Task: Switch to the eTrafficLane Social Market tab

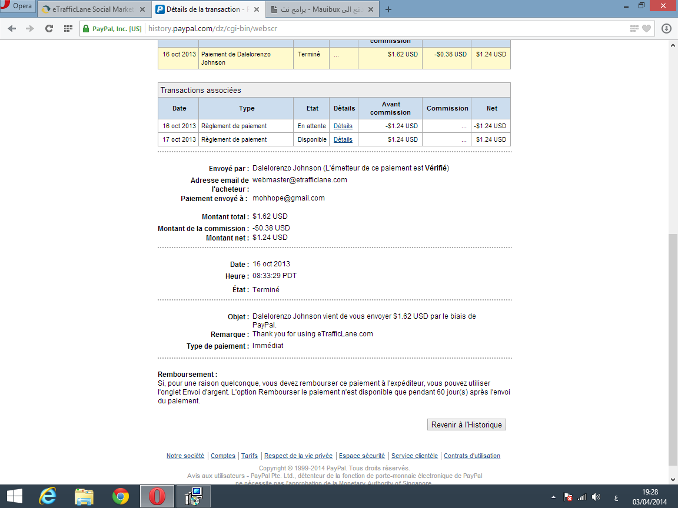Action: (x=94, y=9)
